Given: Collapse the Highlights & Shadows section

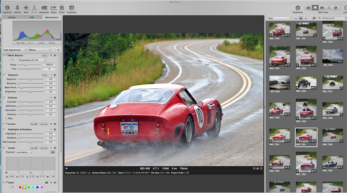Looking at the screenshot, I should (4, 129).
